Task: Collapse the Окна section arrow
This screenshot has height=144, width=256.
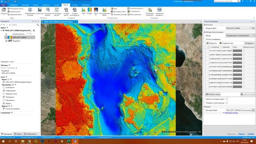Action: 6,77
